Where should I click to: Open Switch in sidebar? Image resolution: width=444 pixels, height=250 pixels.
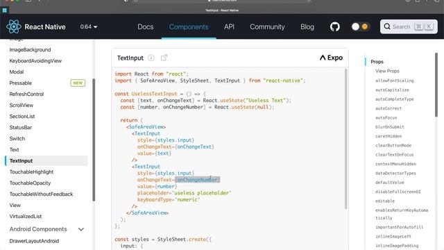tap(17, 138)
